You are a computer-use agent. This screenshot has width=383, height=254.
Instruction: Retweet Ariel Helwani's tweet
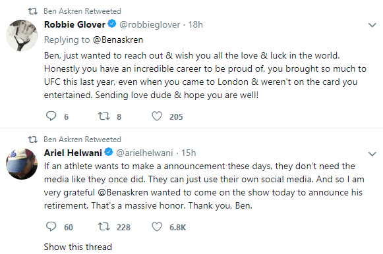(103, 227)
